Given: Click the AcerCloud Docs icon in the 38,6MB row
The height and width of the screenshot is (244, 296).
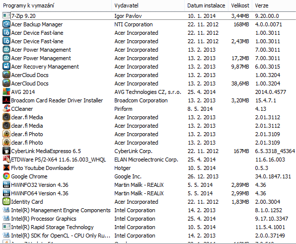Looking at the screenshot, I should click(6, 83).
